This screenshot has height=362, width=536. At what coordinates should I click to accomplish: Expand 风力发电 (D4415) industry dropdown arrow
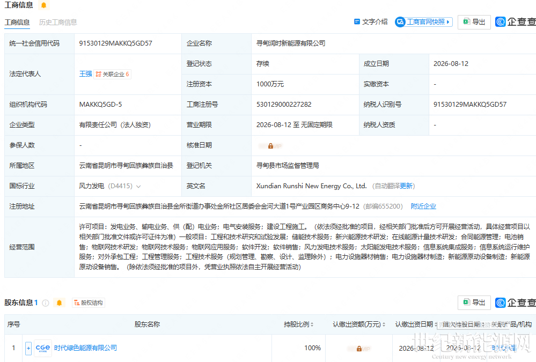138,186
